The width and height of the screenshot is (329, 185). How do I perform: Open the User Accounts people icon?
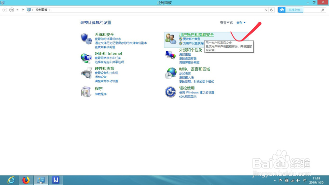tap(170, 39)
